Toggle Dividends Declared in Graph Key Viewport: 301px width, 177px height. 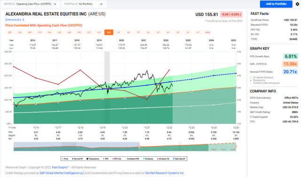261,78
